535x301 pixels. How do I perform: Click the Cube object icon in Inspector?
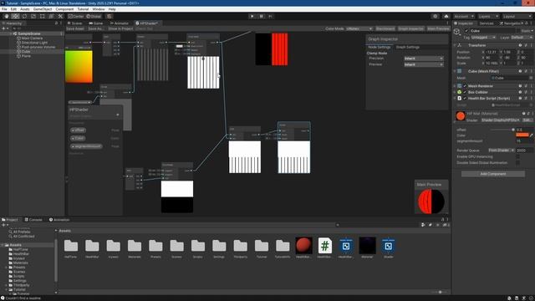pyautogui.click(x=457, y=32)
